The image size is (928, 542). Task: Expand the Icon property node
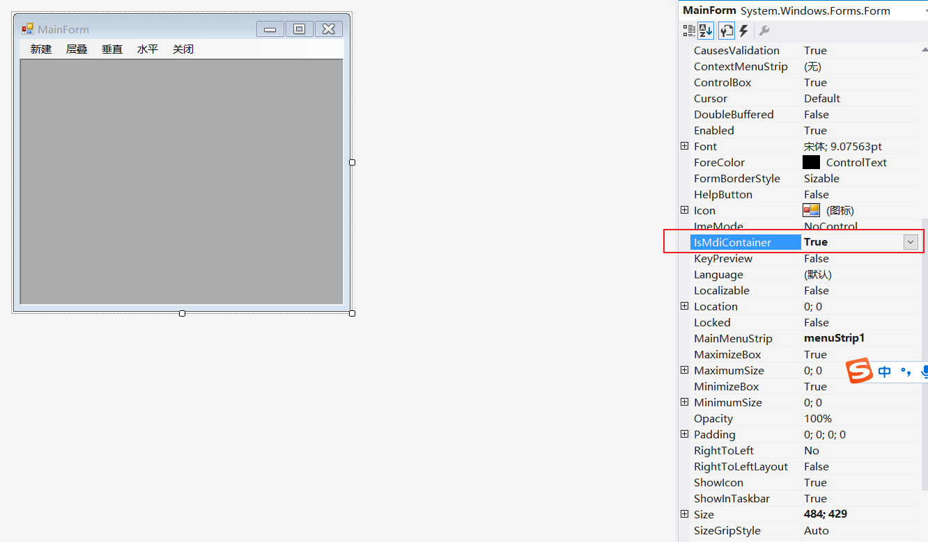click(685, 210)
